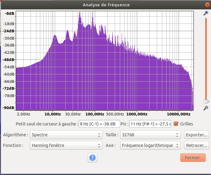Click the zoom in magnifier icon
The width and height of the screenshot is (211, 175).
point(206,13)
